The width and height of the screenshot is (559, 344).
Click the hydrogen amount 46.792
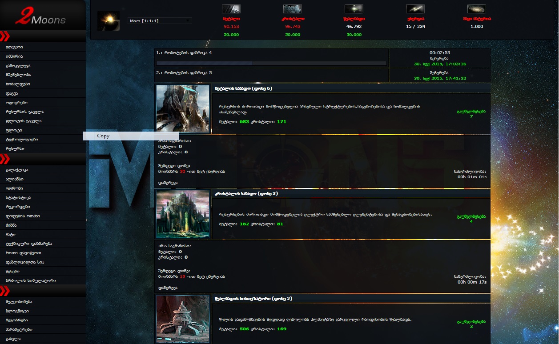tap(354, 27)
